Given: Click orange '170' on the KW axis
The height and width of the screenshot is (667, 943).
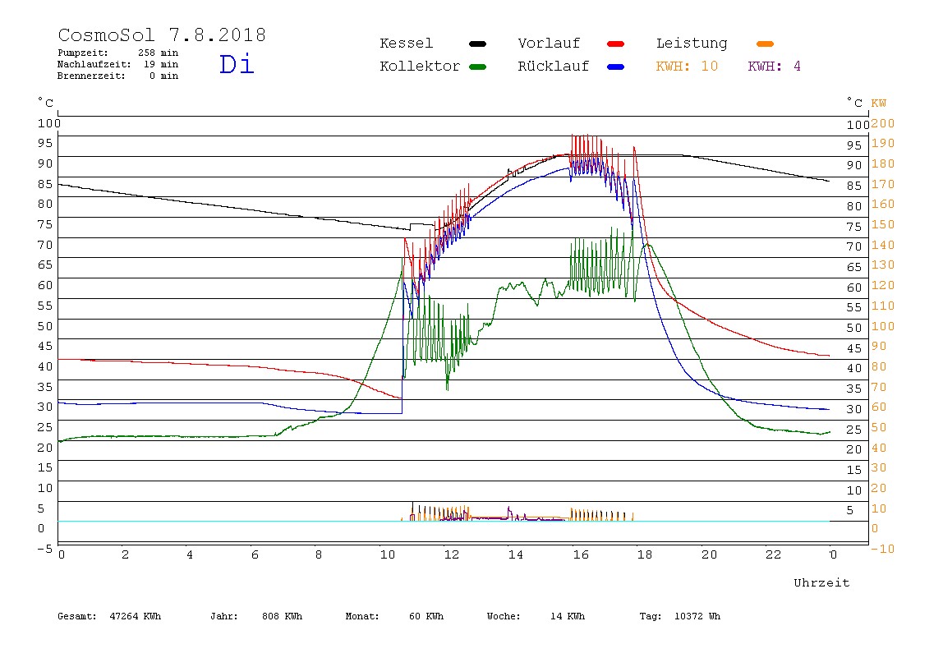Looking at the screenshot, I should (x=883, y=184).
